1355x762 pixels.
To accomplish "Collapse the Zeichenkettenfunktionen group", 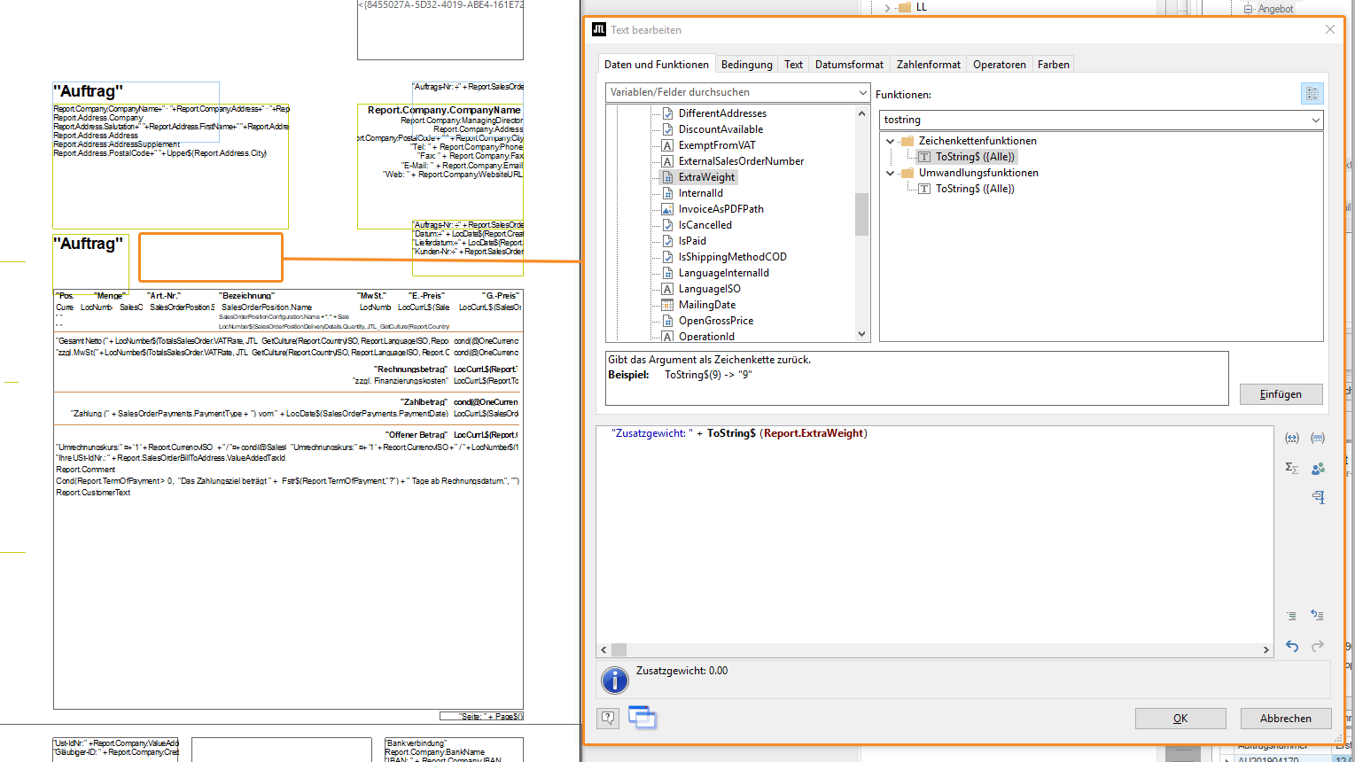I will click(891, 141).
